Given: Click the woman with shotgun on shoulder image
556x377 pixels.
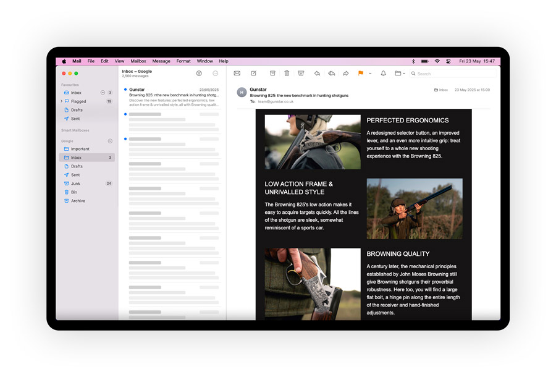Looking at the screenshot, I should click(313, 142).
